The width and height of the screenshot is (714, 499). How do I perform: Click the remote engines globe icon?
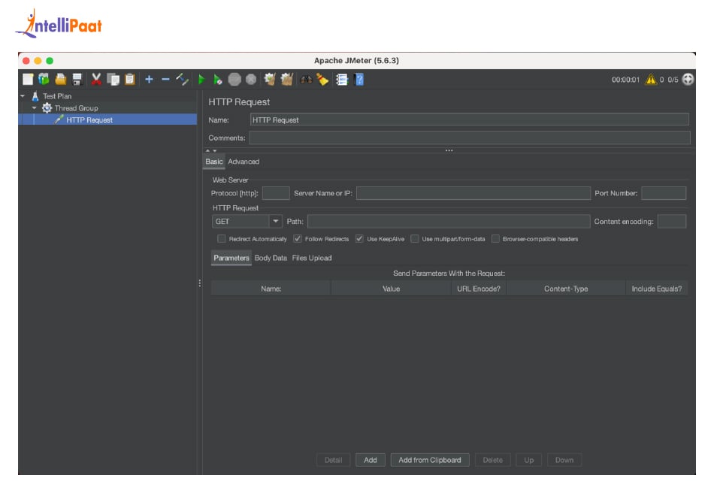click(x=688, y=79)
